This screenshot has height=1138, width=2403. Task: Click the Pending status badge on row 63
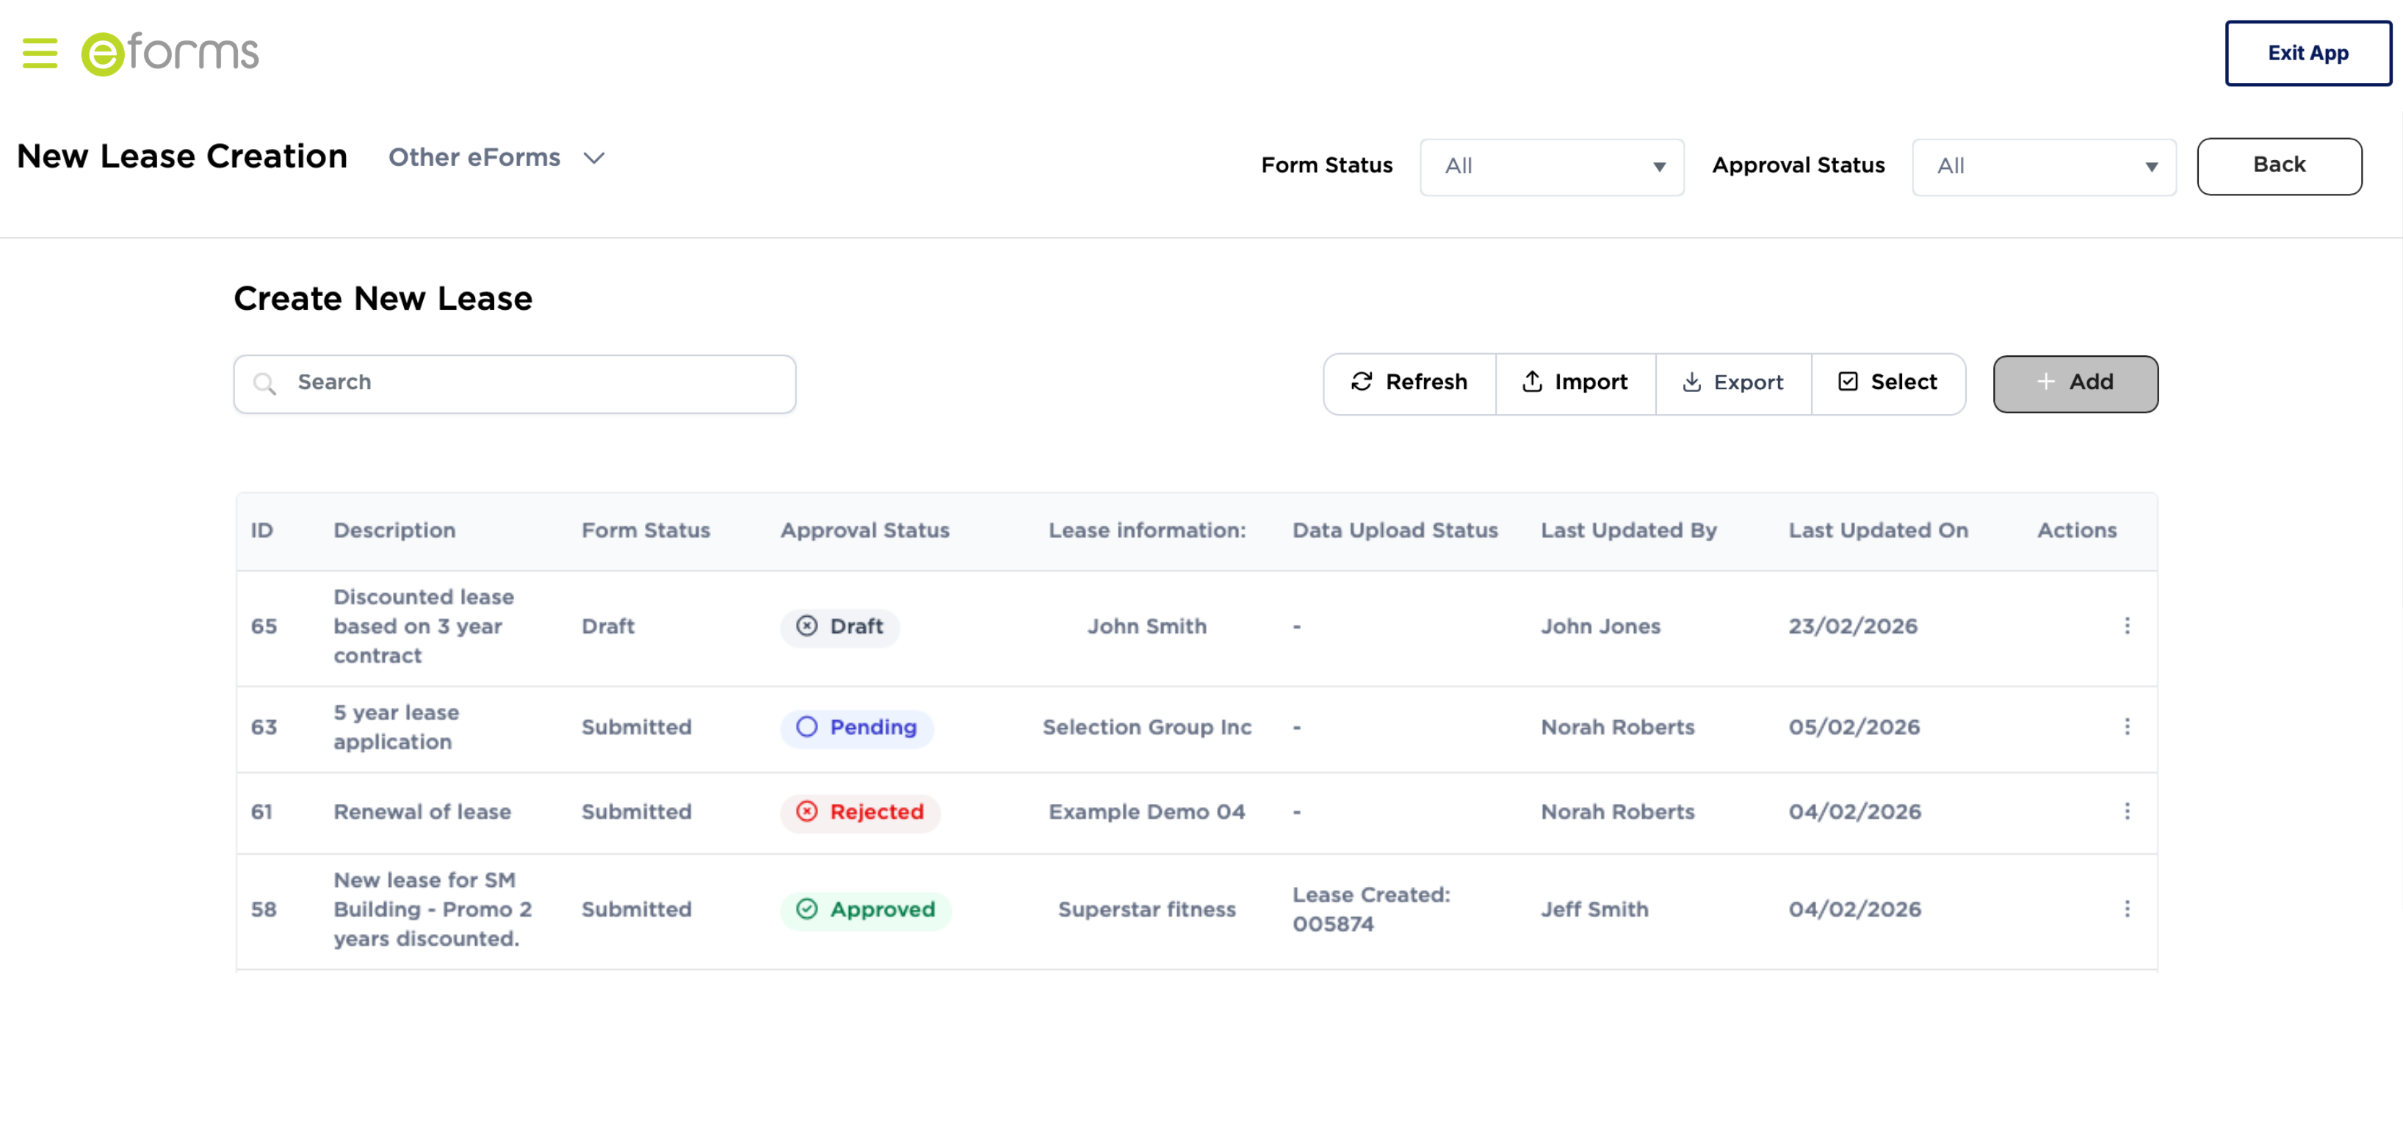pyautogui.click(x=856, y=728)
